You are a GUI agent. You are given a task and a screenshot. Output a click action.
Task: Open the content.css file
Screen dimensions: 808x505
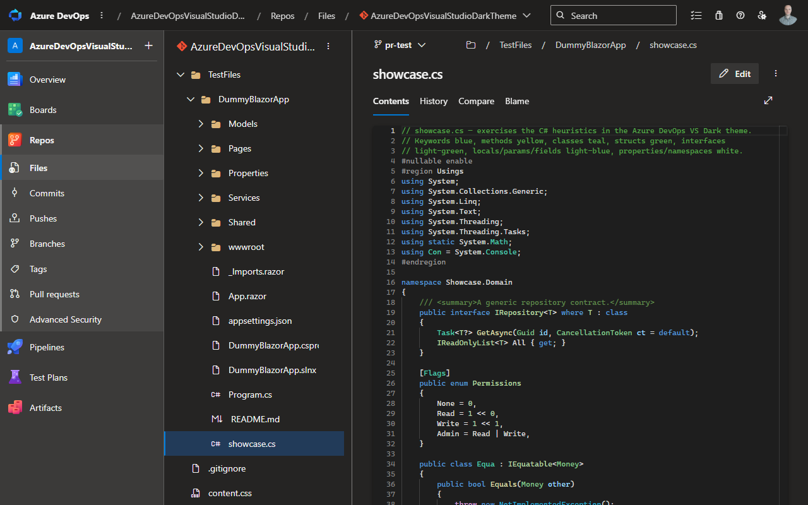(x=230, y=493)
